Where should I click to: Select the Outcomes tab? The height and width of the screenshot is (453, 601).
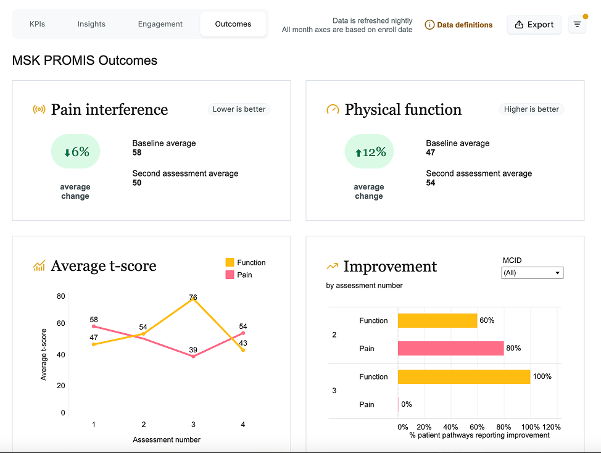[x=233, y=24]
